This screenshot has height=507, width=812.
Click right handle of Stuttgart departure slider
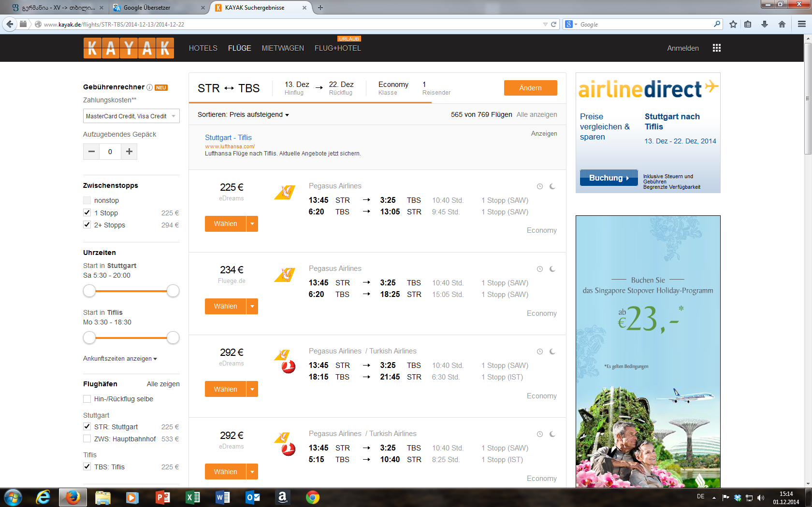[x=173, y=291]
